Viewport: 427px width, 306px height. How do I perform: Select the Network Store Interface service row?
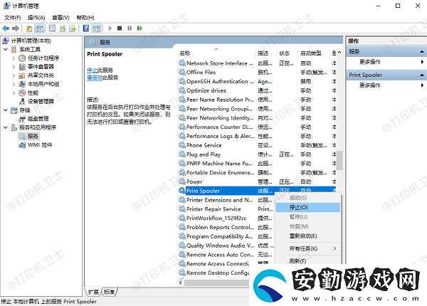click(258, 63)
